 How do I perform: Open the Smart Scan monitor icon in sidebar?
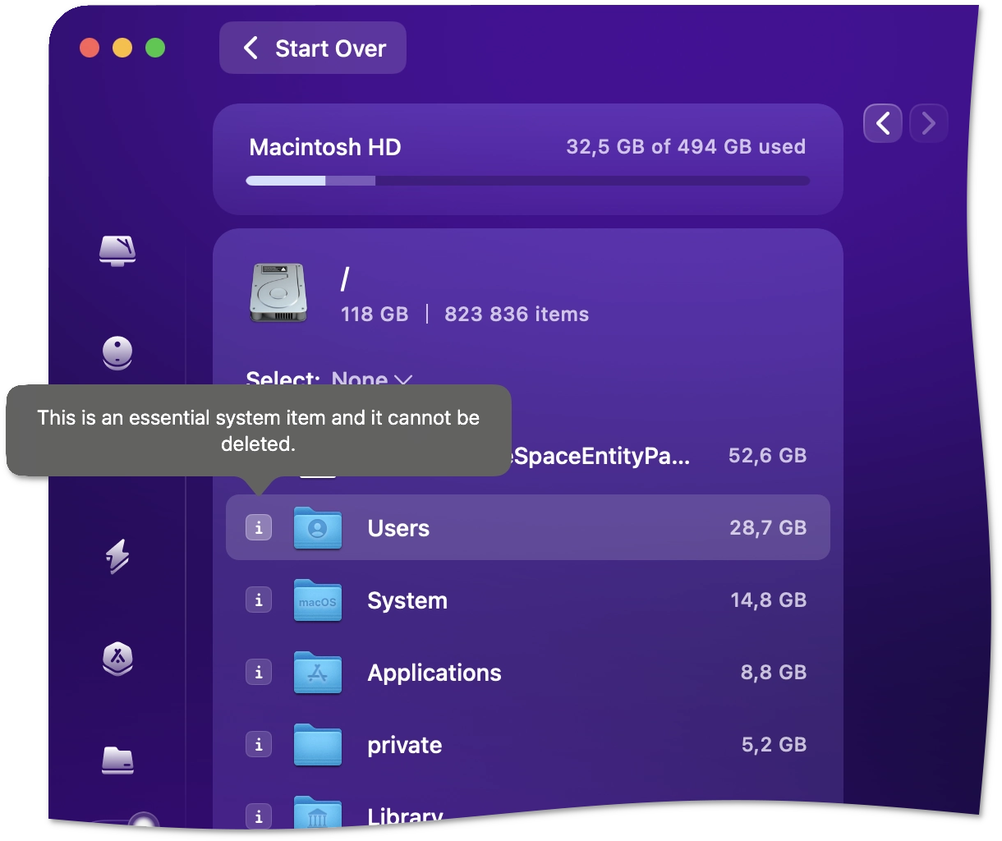[x=117, y=250]
